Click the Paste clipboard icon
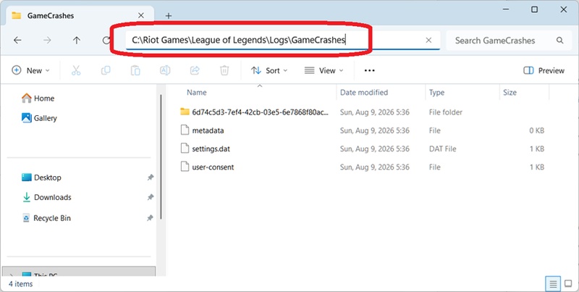Viewport: 579px width, 292px height. 135,70
